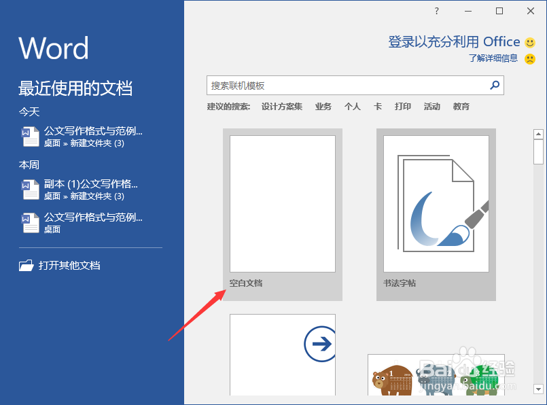This screenshot has width=547, height=405.
Task: Click the template list scrollbar thumb
Action: [538, 152]
